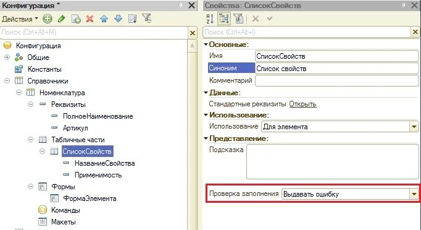Open the Проверка заполнения dropdown
The width and height of the screenshot is (421, 230).
tap(414, 194)
